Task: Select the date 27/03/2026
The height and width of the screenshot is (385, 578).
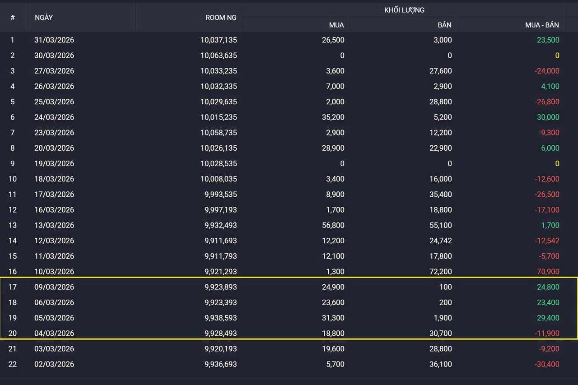Action: (x=54, y=71)
